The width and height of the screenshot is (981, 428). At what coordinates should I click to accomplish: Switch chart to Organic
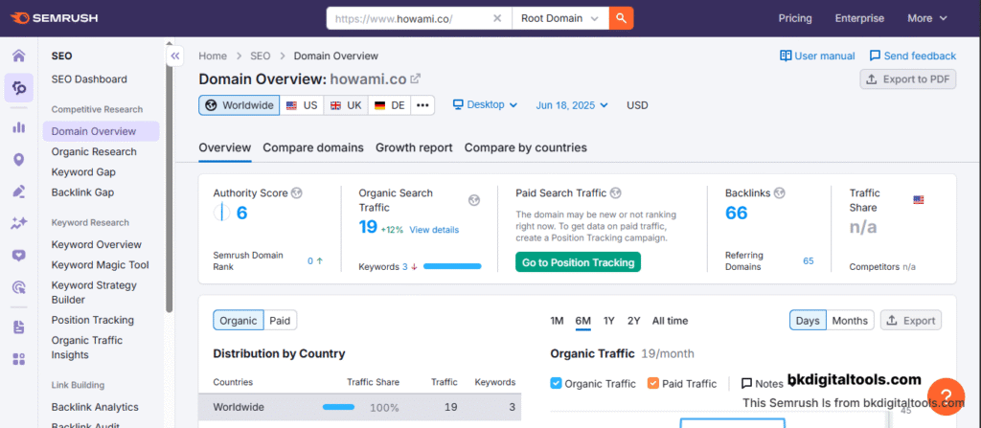(x=239, y=321)
